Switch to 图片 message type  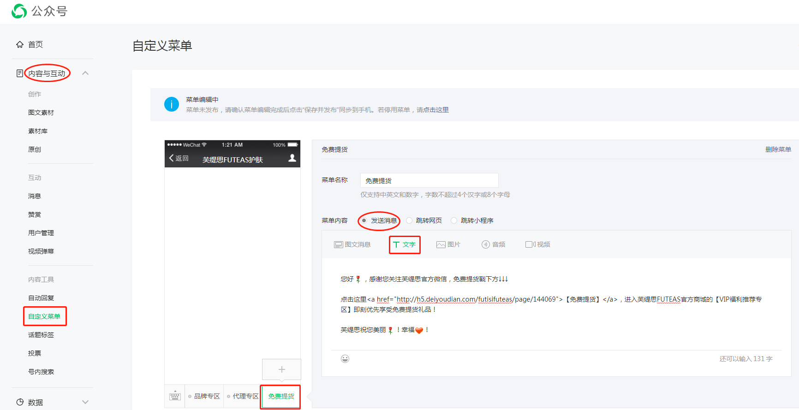(448, 244)
